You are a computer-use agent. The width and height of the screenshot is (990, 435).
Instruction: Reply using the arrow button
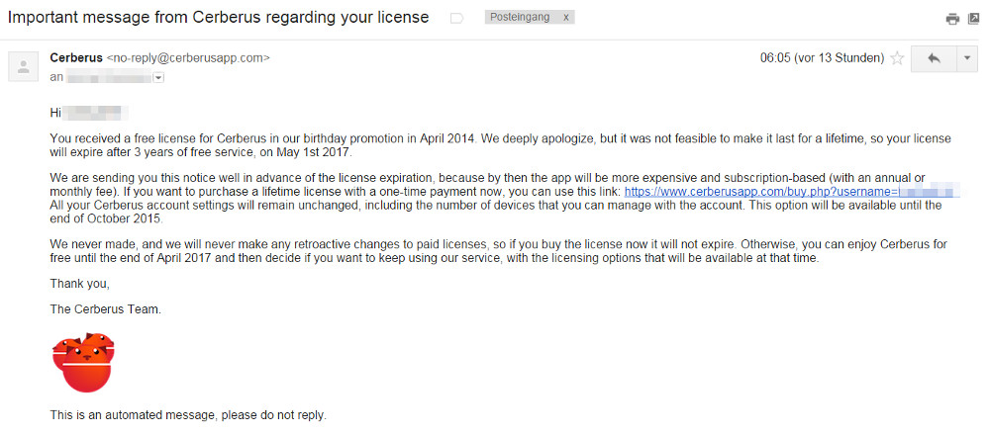click(934, 58)
